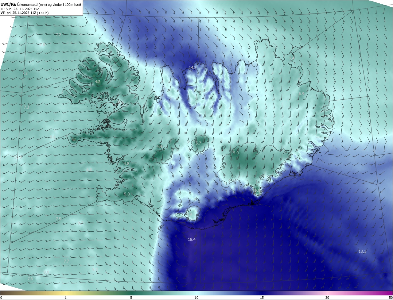Pick the 4.4 value label
Viewport: 393px width, 300px height.
159,147
